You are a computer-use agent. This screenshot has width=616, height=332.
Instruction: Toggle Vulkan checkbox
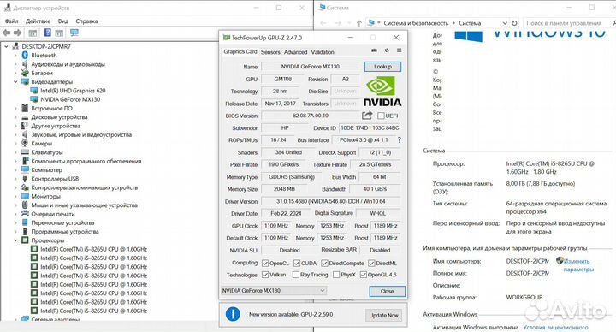(265, 275)
